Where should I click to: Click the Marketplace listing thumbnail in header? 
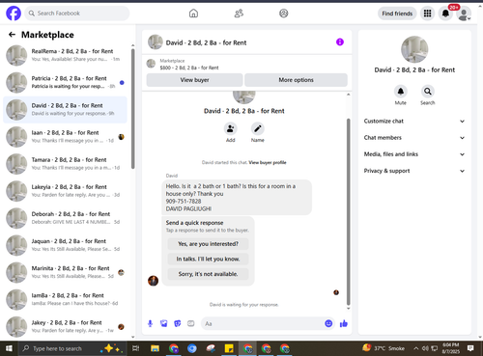pos(151,64)
